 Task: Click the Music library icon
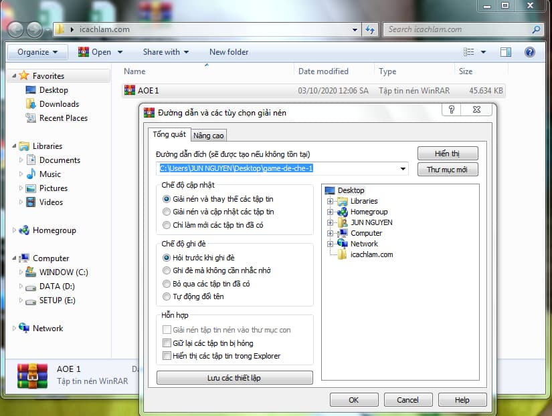click(x=31, y=174)
